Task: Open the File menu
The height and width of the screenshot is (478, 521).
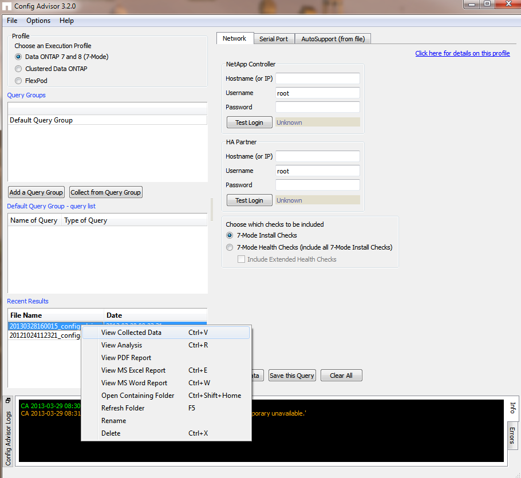Action: [x=12, y=21]
